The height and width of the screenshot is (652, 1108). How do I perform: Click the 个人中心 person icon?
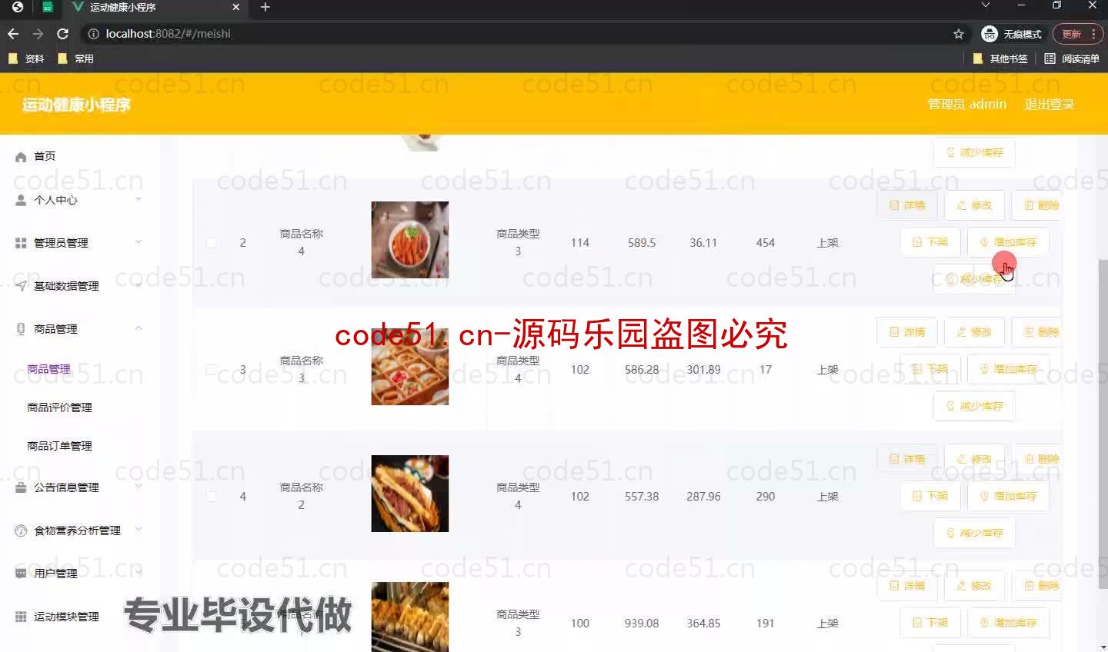pyautogui.click(x=21, y=200)
